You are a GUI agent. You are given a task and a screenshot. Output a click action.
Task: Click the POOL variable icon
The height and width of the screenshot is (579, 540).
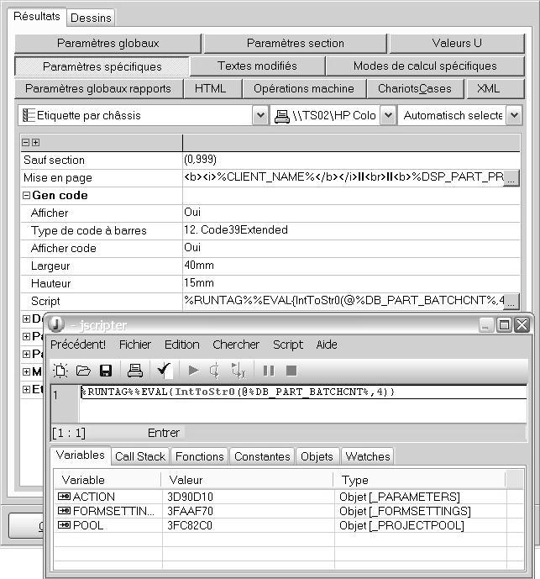[x=64, y=525]
